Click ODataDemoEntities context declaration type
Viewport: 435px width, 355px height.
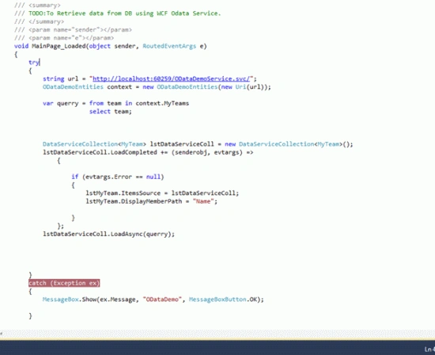73,86
